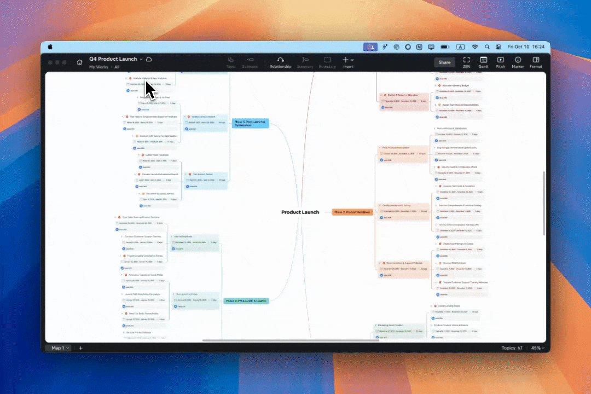
Task: Select the Summary tool
Action: click(305, 62)
